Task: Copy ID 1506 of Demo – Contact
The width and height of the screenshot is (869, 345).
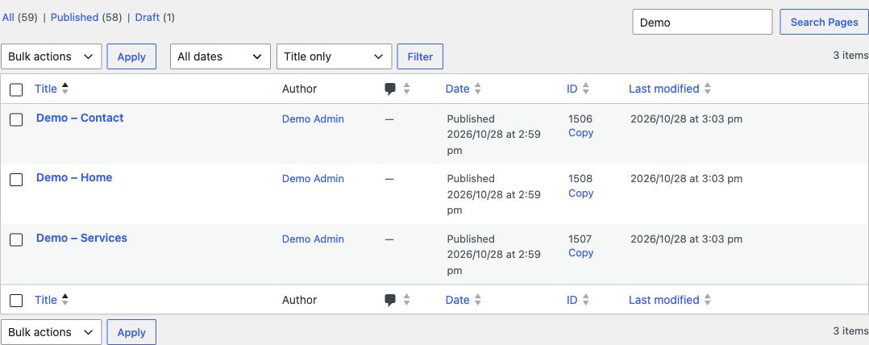Action: (580, 133)
